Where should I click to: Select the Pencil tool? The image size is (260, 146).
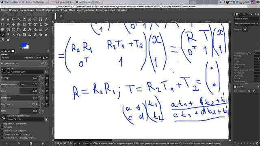[x=46, y=30]
